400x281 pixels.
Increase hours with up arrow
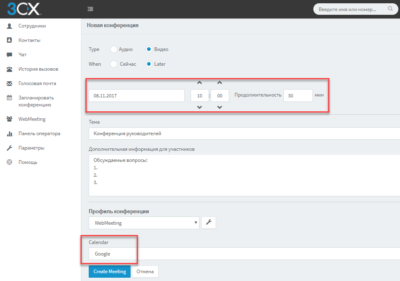[200, 83]
